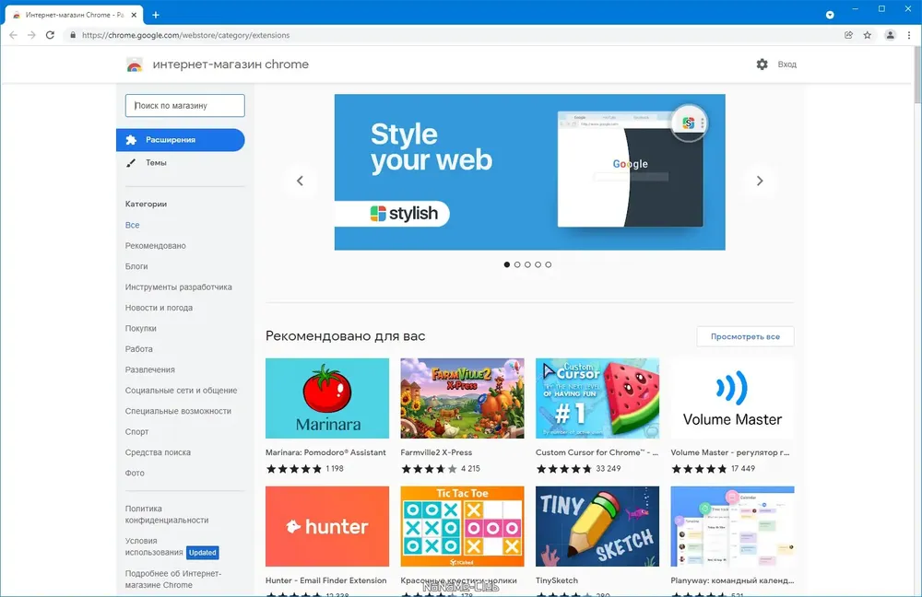Viewport: 922px width, 597px height.
Task: Open the web store settings gear
Action: [x=762, y=64]
